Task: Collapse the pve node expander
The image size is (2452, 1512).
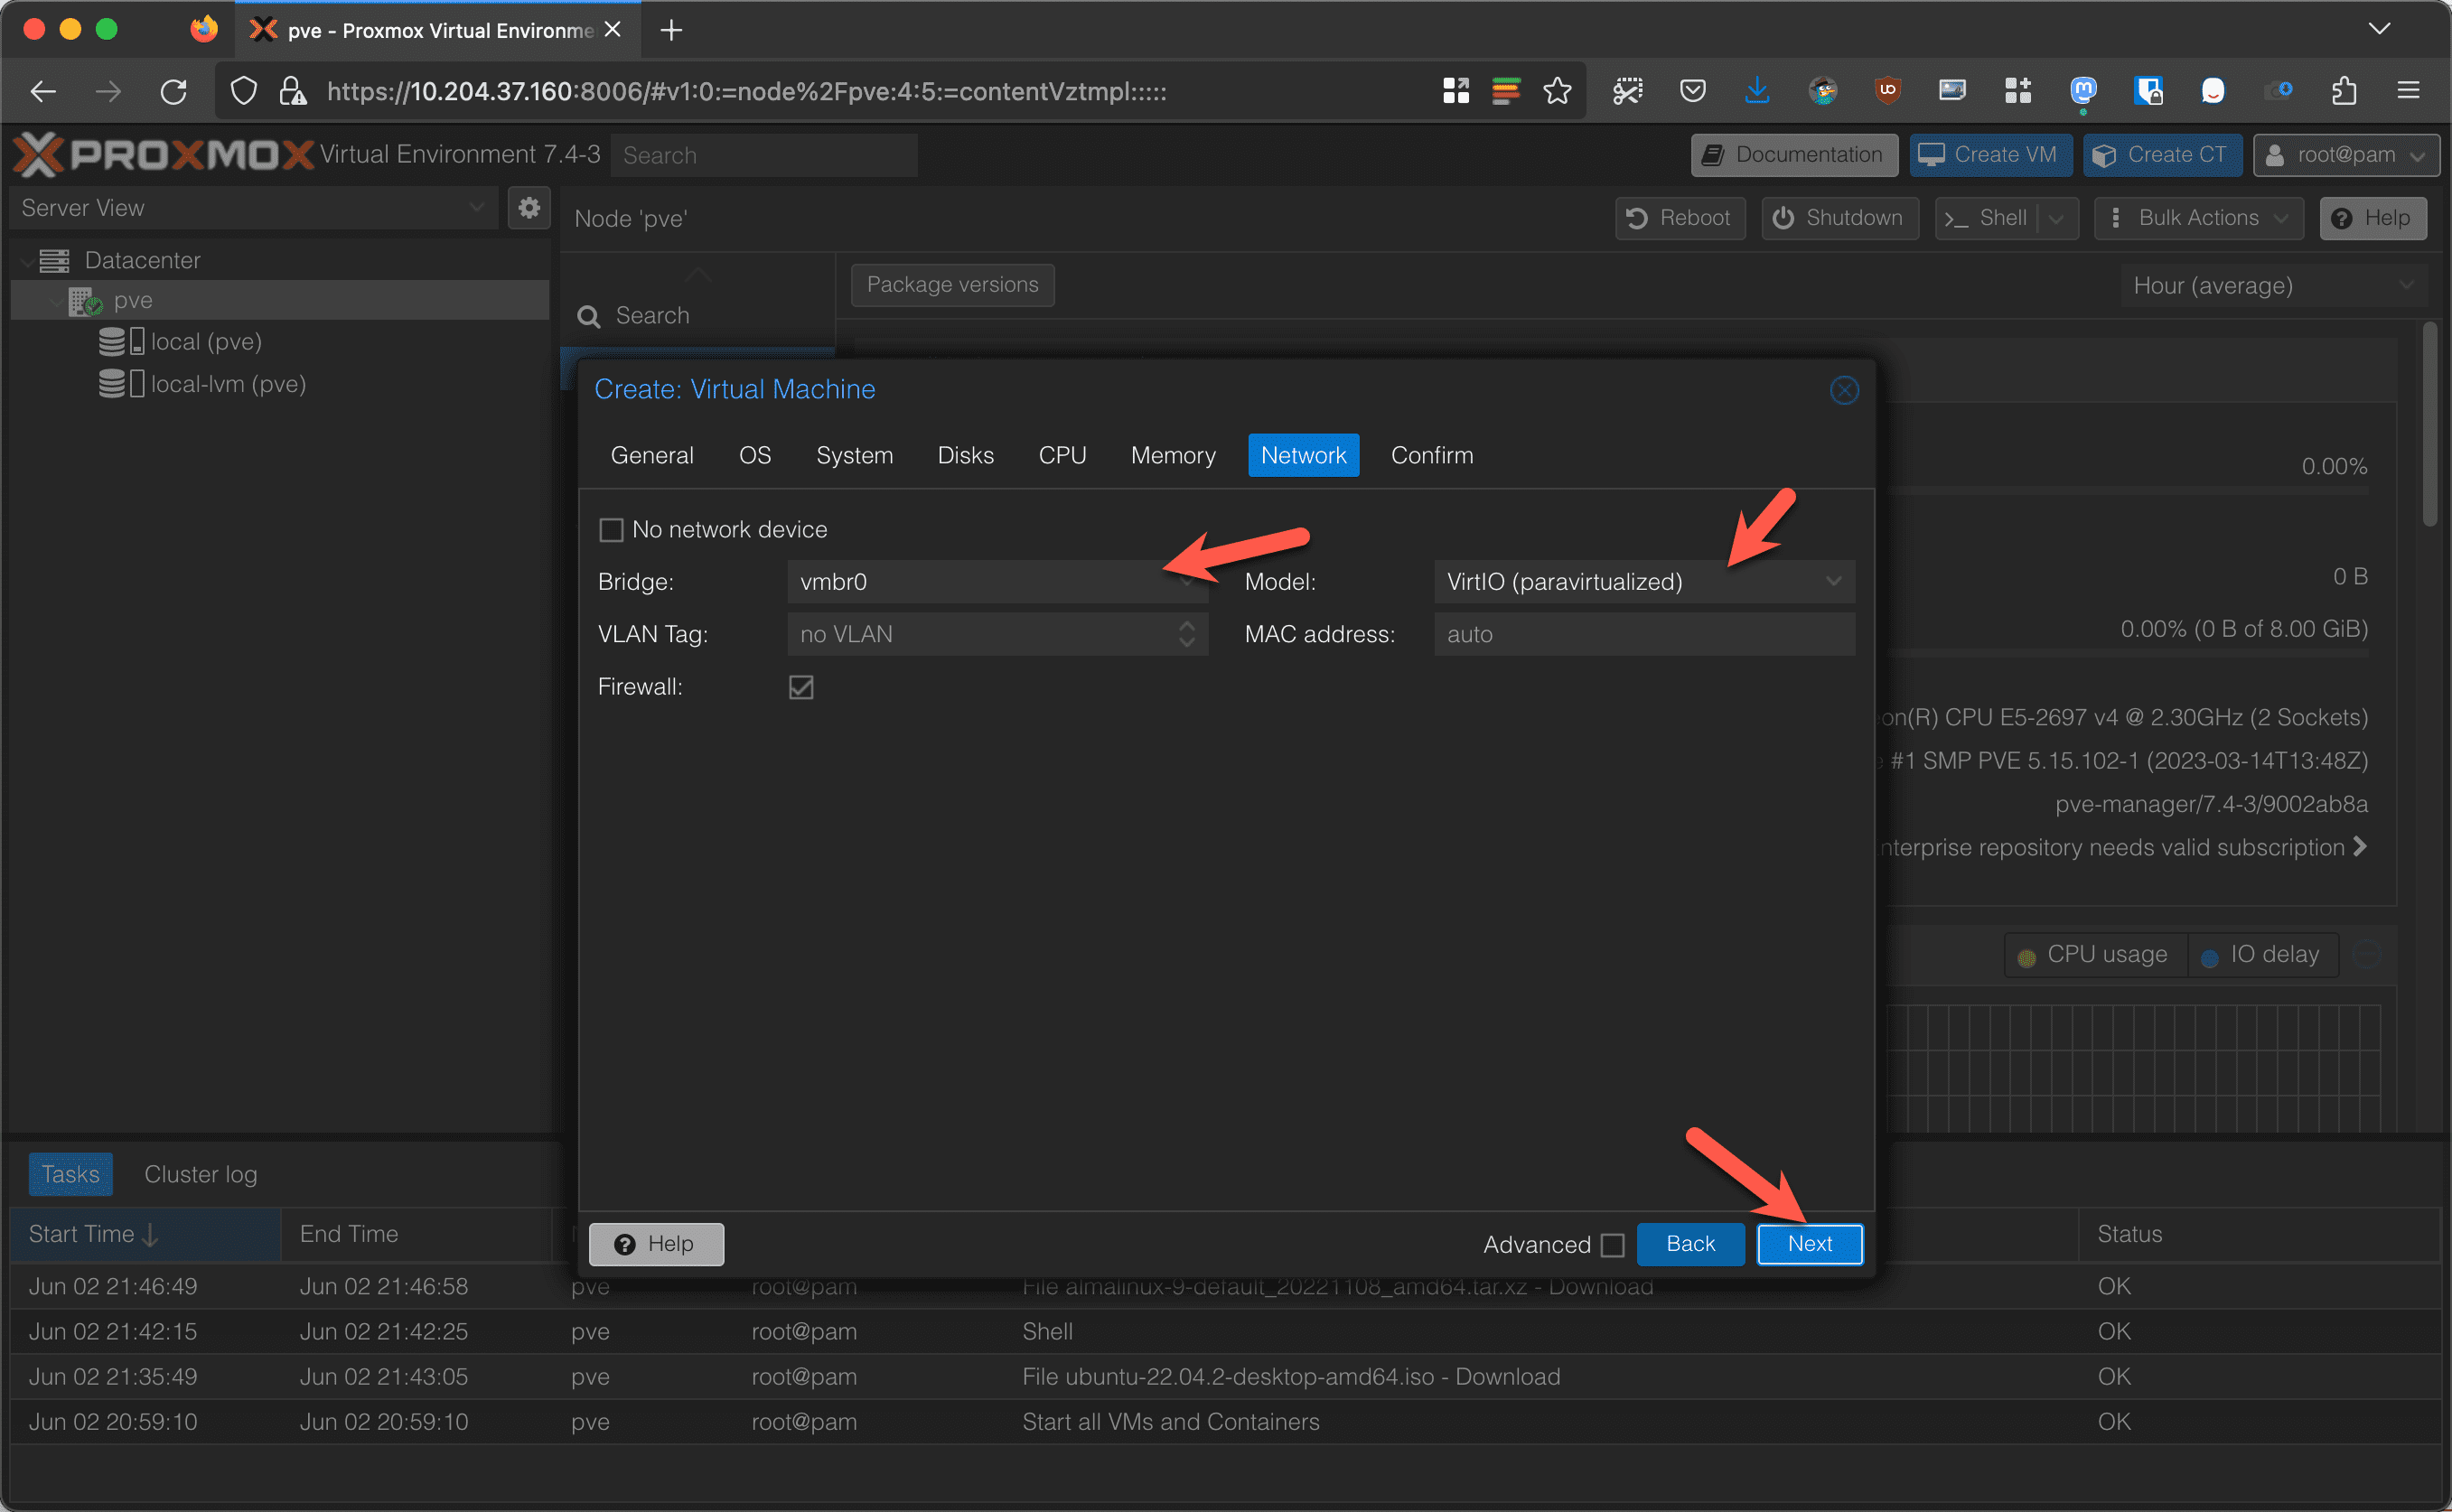Action: 55,301
